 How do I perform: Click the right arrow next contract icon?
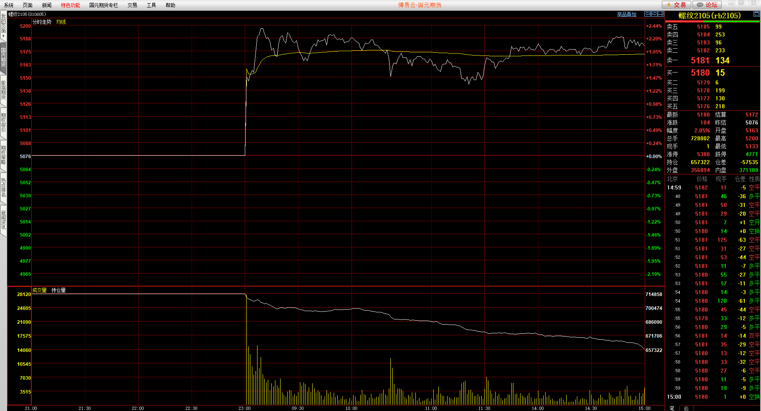(654, 14)
